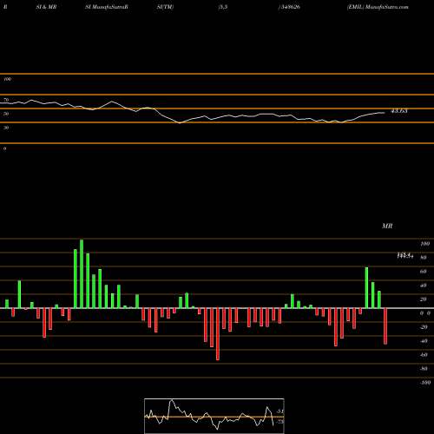The image size is (434, 434).
Task: Click the MR axis label 40
Action: [x=424, y=286]
